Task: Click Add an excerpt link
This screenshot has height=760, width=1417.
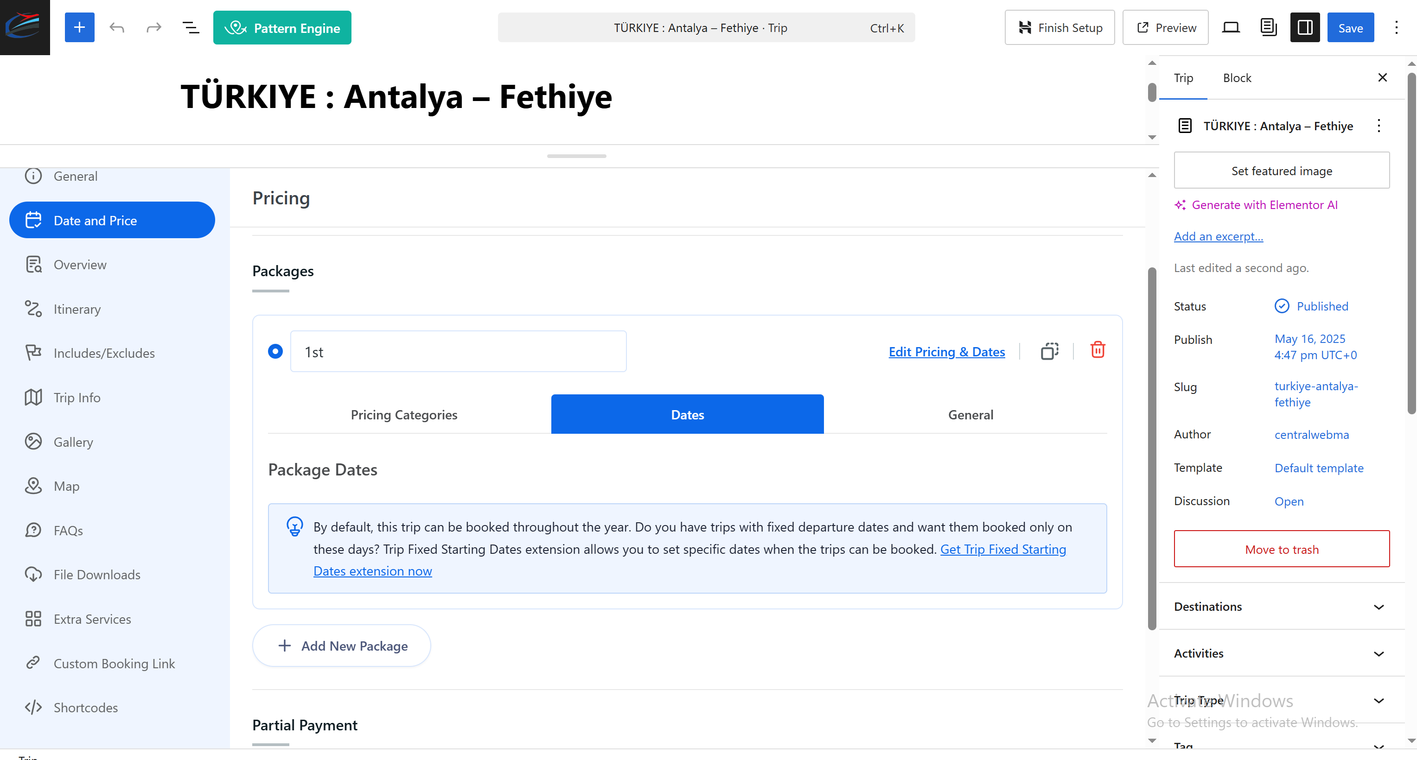Action: [1219, 236]
